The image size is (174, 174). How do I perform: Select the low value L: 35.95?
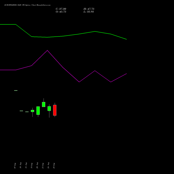tap(89, 12)
